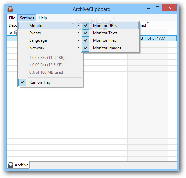Open the File menu
186x178 pixels.
point(12,18)
